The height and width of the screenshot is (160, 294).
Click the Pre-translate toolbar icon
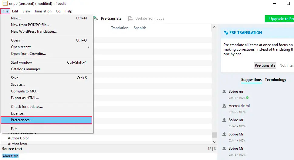tap(96, 18)
